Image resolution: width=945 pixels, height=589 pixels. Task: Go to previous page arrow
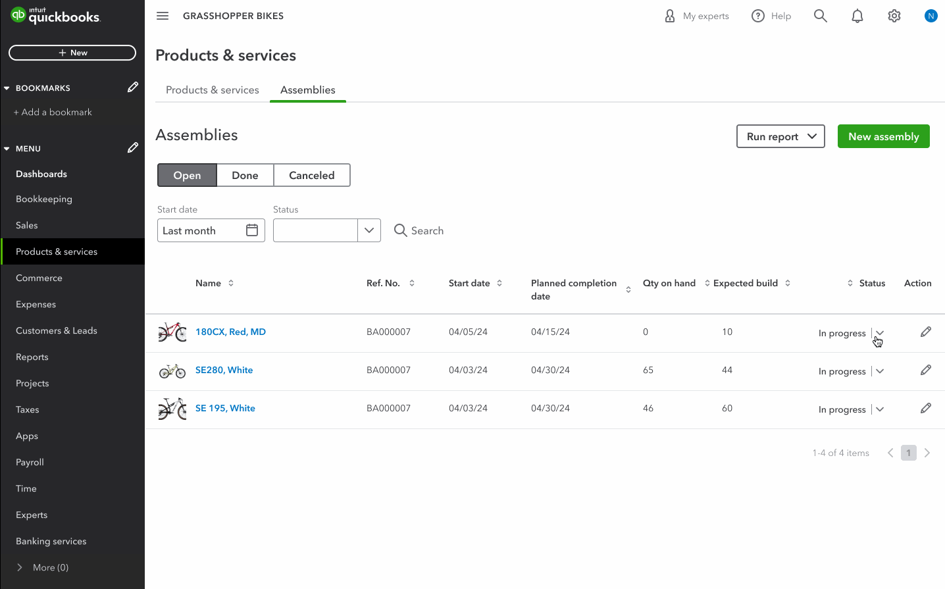(x=890, y=453)
